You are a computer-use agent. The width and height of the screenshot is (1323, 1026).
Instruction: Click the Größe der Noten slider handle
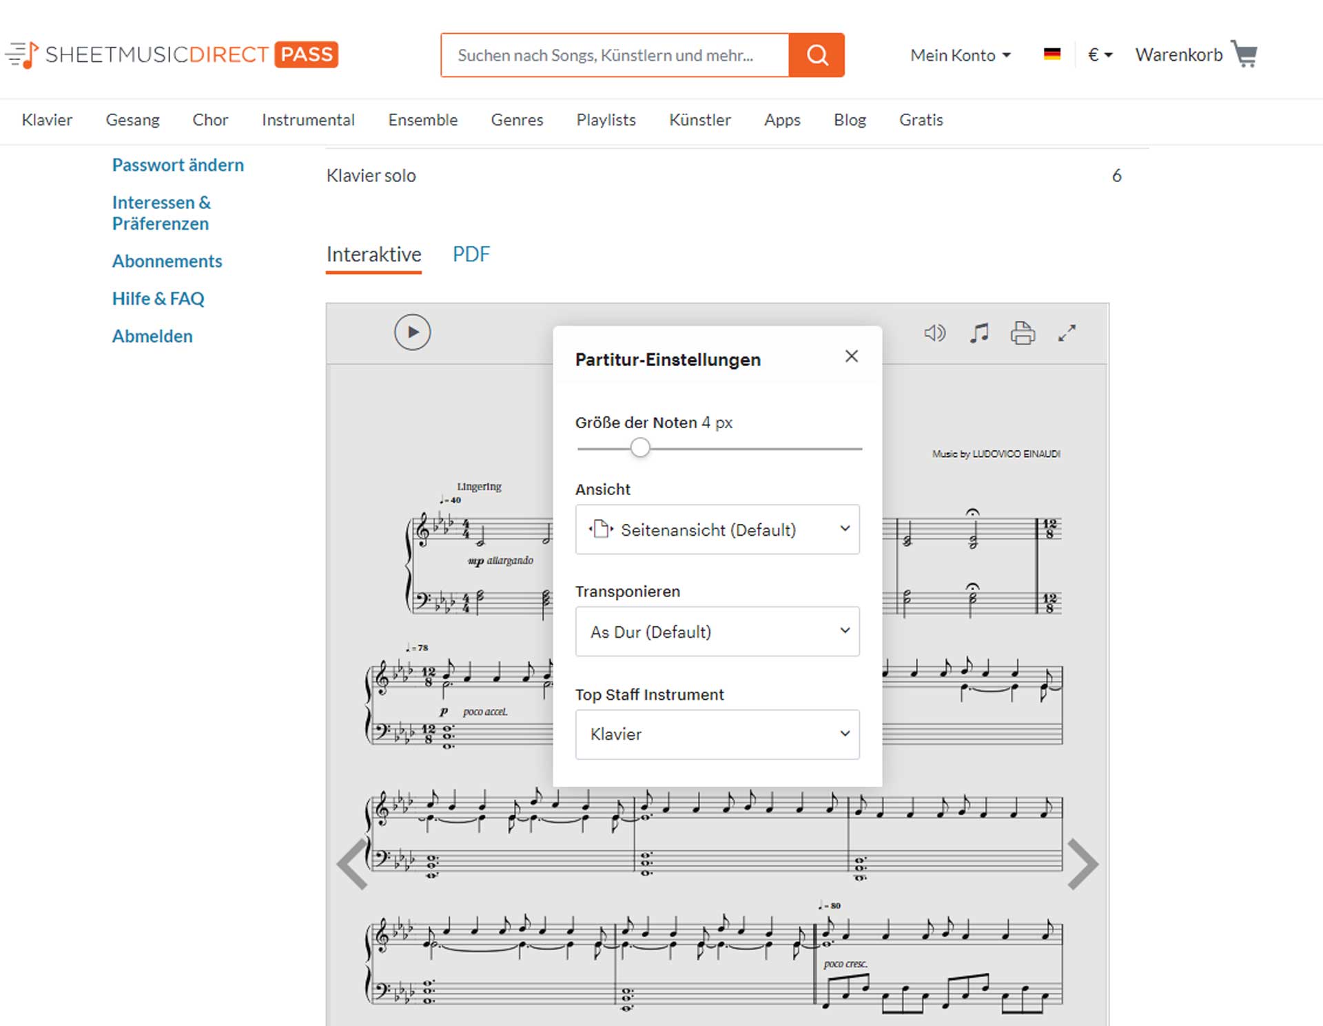tap(640, 448)
